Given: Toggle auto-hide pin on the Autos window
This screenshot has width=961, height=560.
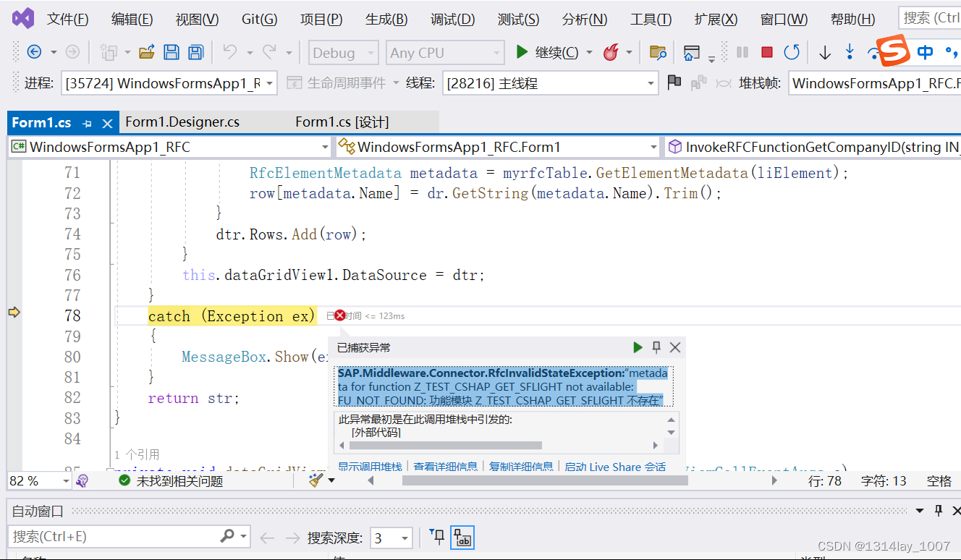Looking at the screenshot, I should pos(939,511).
